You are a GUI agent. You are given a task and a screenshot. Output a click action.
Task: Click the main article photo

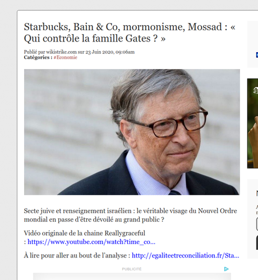tap(132, 132)
